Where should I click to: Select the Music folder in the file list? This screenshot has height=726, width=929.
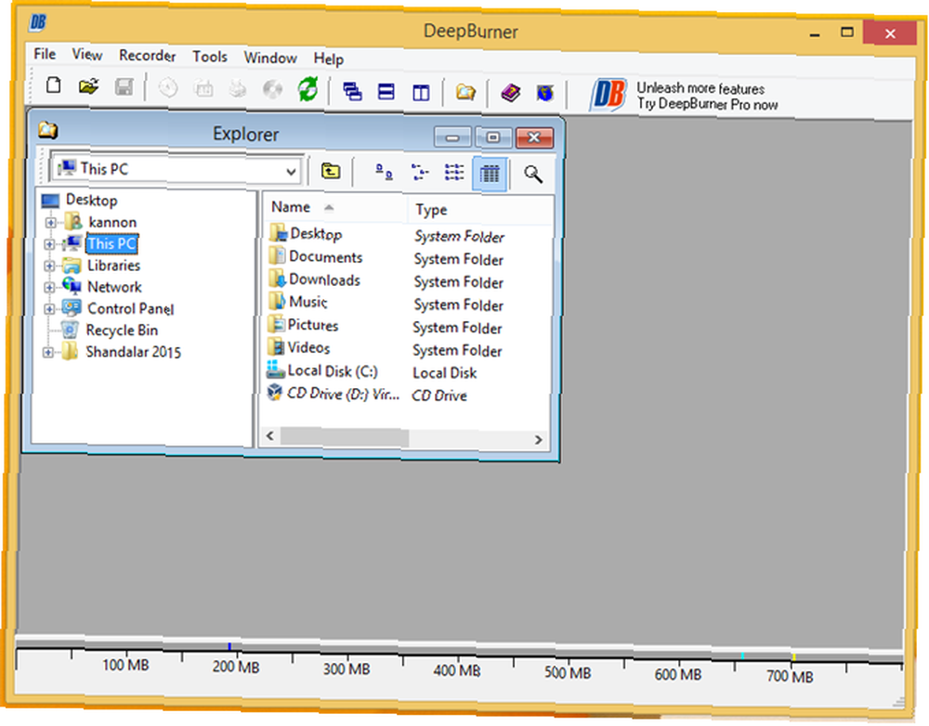[x=307, y=302]
